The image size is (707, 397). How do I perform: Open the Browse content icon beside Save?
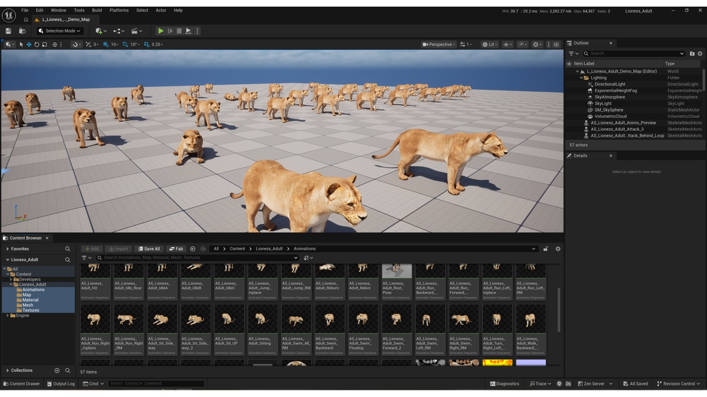pos(22,31)
